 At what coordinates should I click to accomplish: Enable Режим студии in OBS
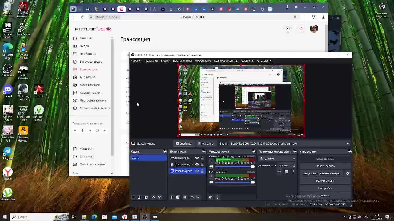[x=325, y=181]
